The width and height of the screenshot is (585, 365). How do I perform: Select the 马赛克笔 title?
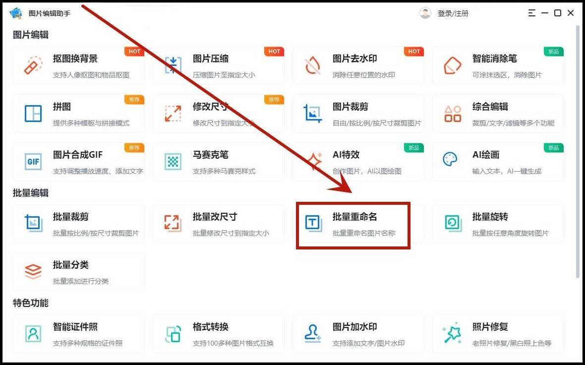coord(210,155)
